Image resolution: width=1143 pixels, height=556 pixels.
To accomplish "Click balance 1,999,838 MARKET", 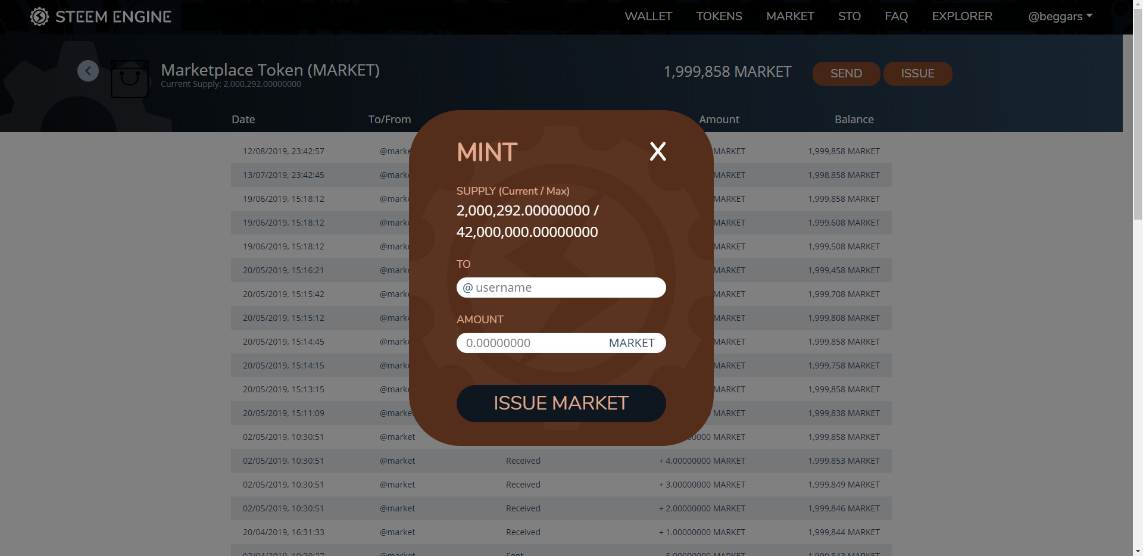I will click(x=844, y=413).
